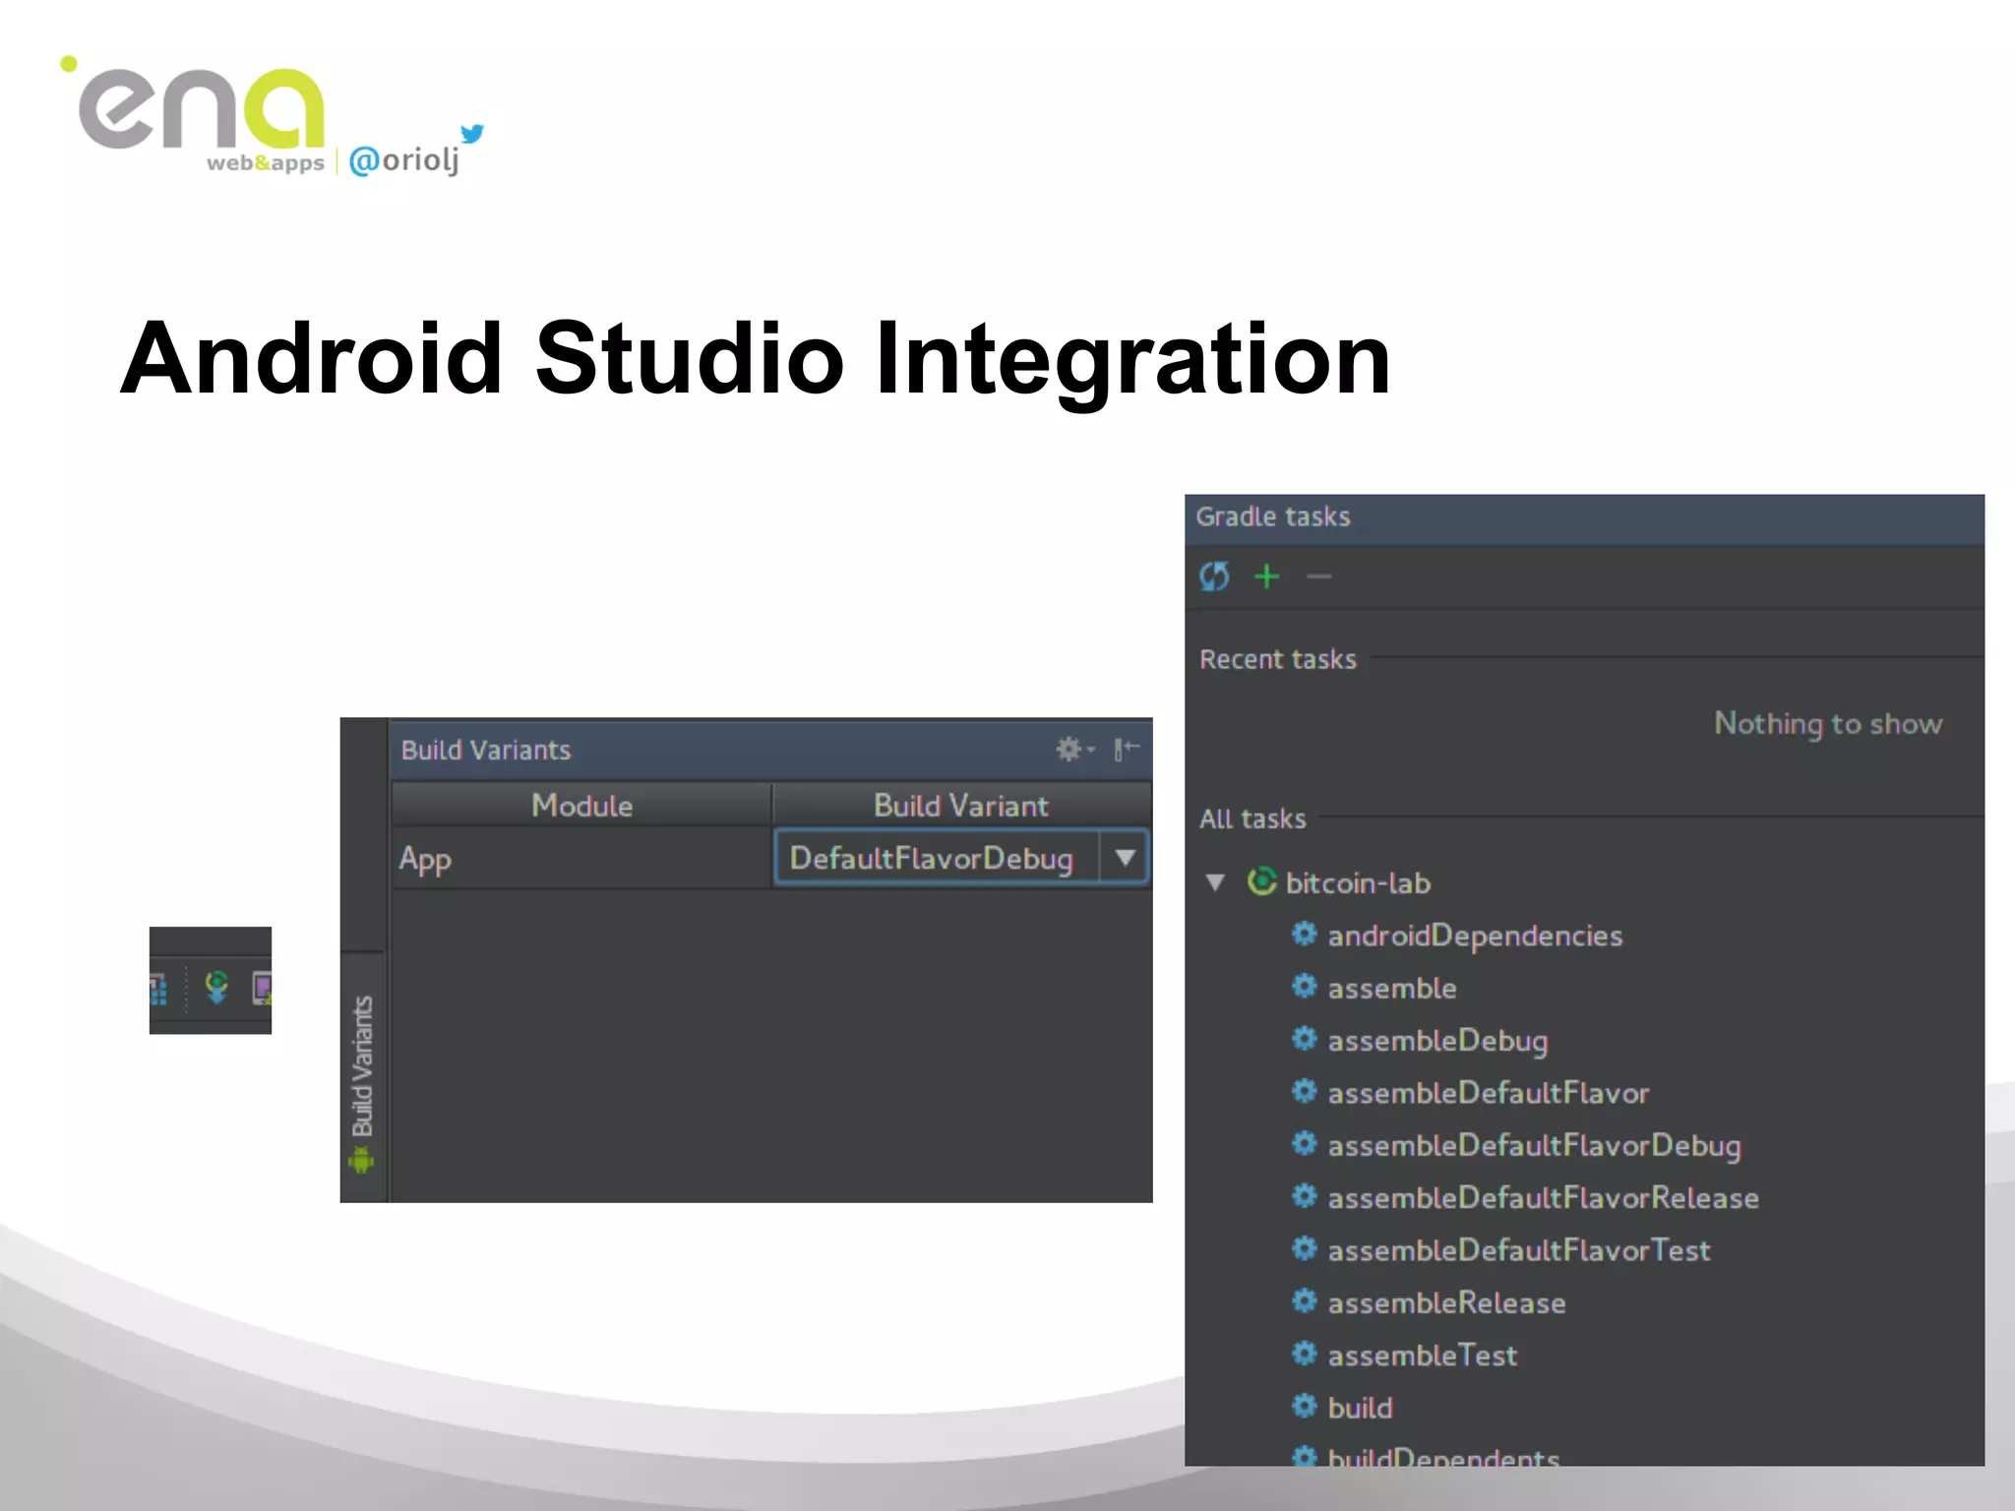Image resolution: width=2015 pixels, height=1511 pixels.
Task: Select the assembleDefaultFlavor task
Action: [x=1489, y=1093]
